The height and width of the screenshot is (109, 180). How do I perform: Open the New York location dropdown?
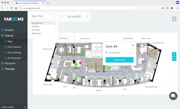pyautogui.click(x=43, y=16)
